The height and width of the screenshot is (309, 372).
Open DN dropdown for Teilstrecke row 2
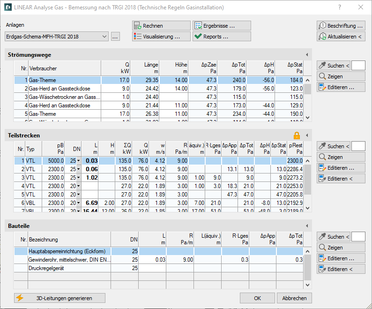[x=79, y=169]
